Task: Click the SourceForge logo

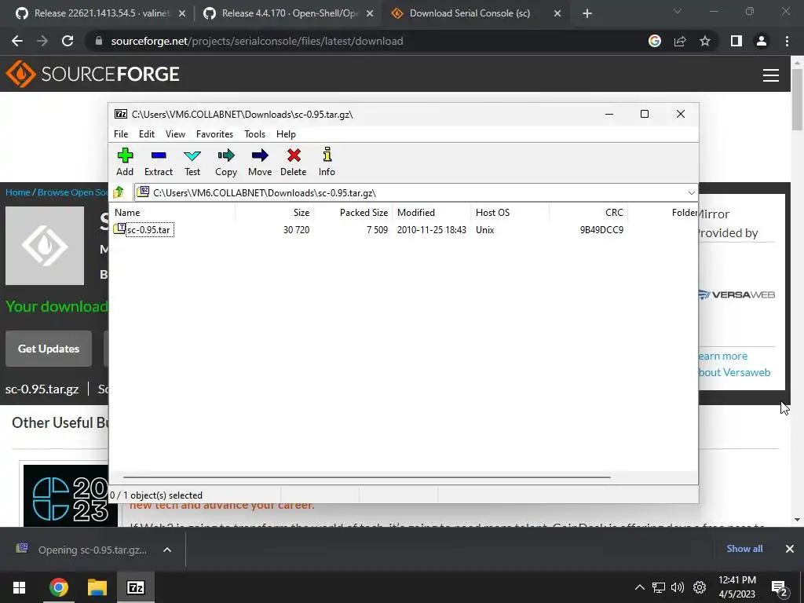Action: 93,74
